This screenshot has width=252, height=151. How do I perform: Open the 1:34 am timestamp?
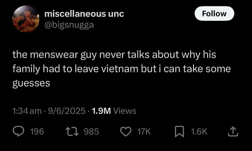pyautogui.click(x=27, y=111)
